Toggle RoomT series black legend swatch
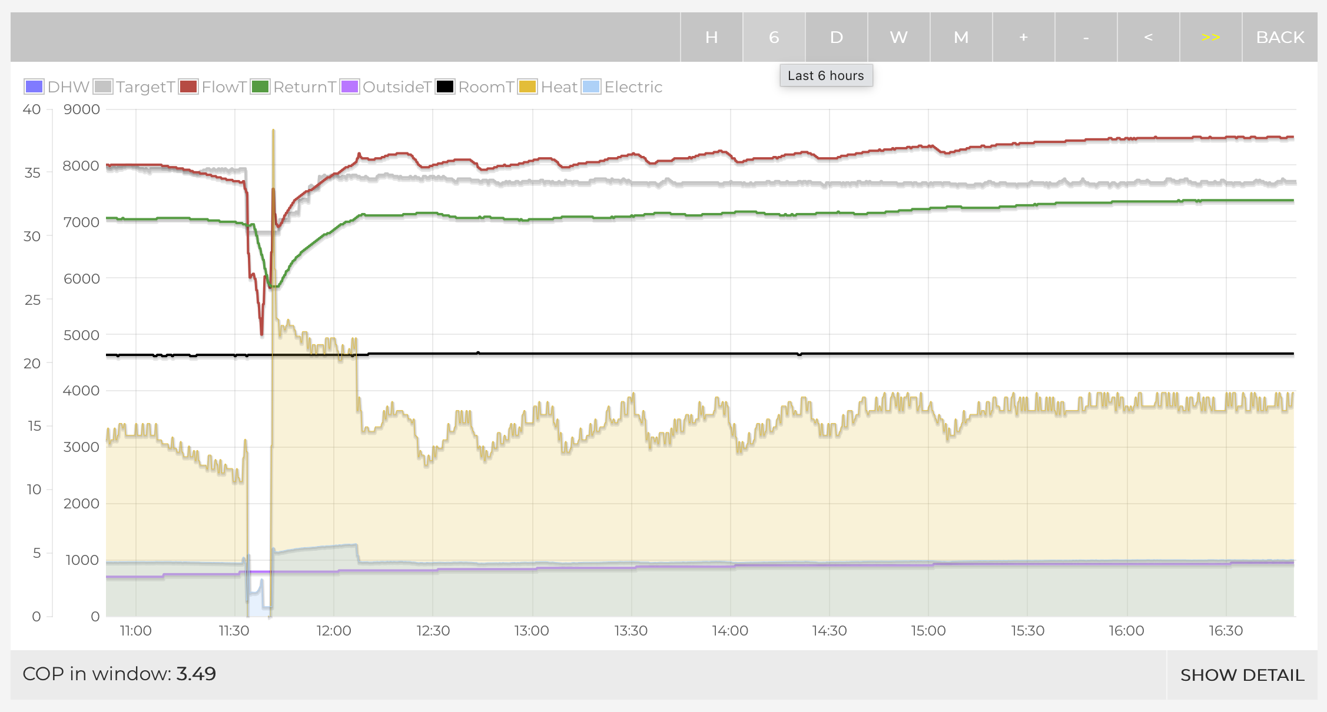This screenshot has height=712, width=1327. pyautogui.click(x=445, y=87)
